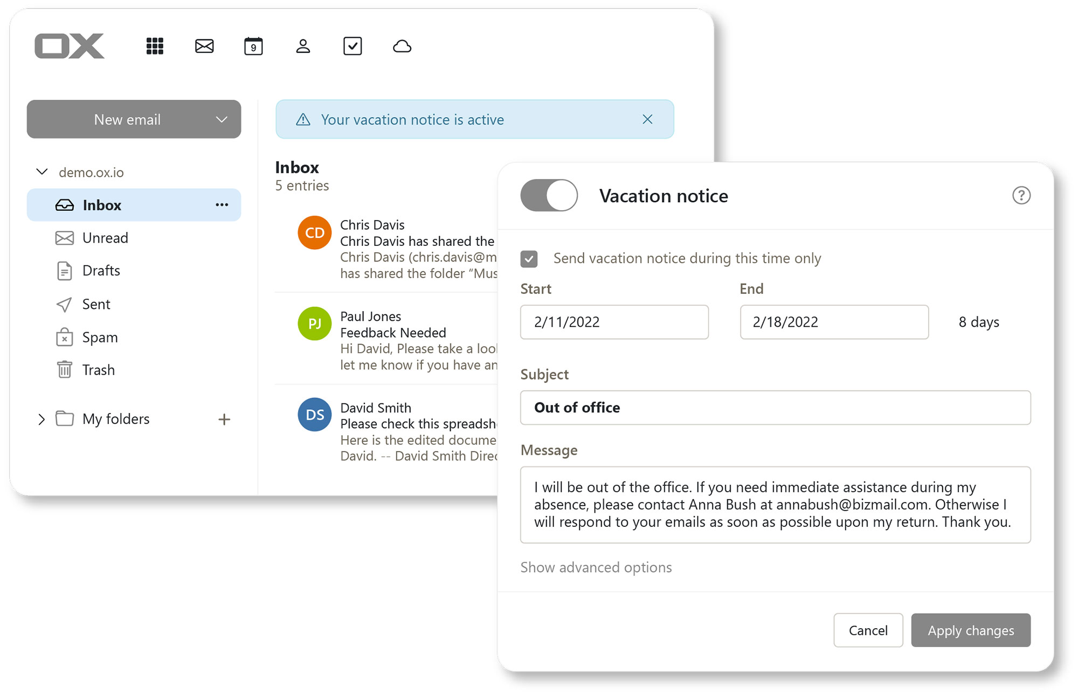Click the PJ avatar of Paul Jones
Viewport: 1078px width, 695px height.
(315, 324)
